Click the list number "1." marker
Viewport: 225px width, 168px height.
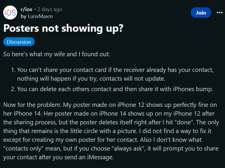[13, 70]
